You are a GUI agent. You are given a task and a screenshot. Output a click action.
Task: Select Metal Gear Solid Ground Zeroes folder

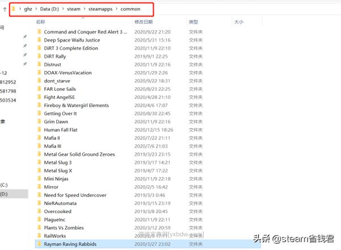point(79,154)
